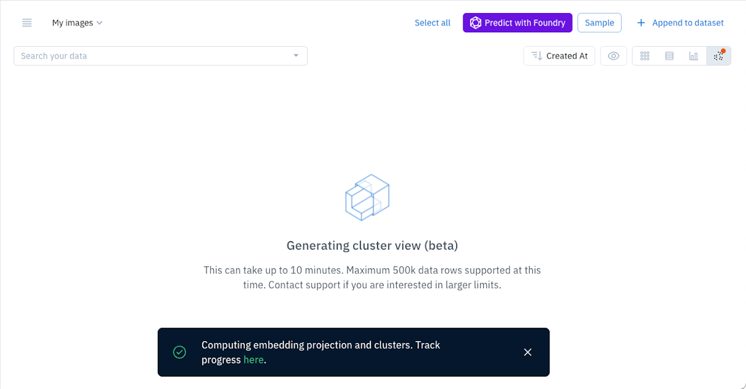Viewport: 746px width, 389px height.
Task: Open the hamburger menu icon
Action: click(27, 22)
